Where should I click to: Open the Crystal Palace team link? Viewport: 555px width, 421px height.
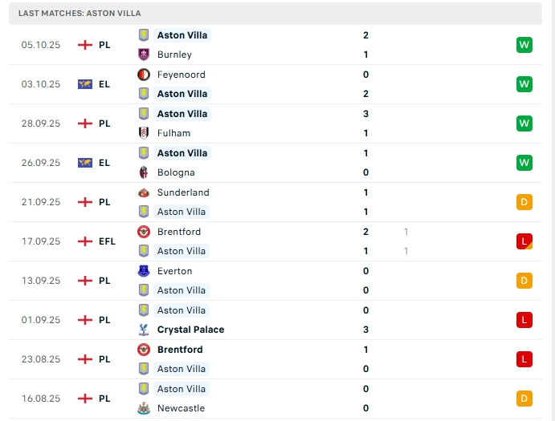pyautogui.click(x=190, y=330)
